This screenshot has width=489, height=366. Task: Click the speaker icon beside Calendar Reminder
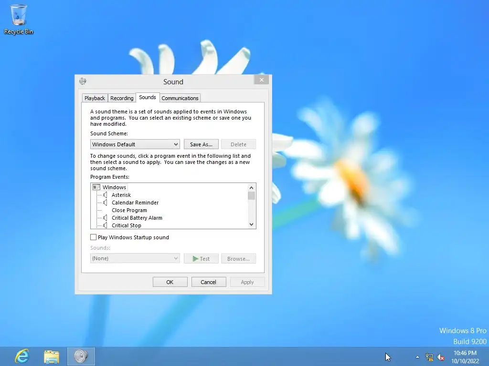(x=105, y=203)
